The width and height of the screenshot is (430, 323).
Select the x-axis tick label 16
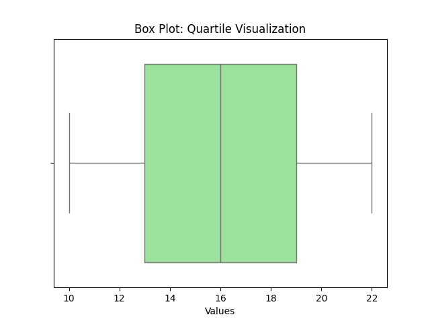click(x=220, y=298)
